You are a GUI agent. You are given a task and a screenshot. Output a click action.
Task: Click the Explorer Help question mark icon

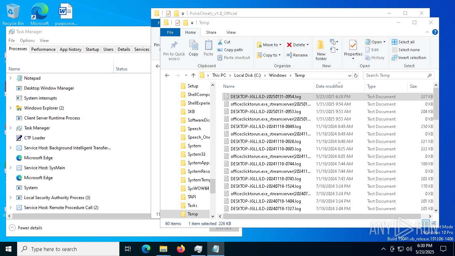435,32
